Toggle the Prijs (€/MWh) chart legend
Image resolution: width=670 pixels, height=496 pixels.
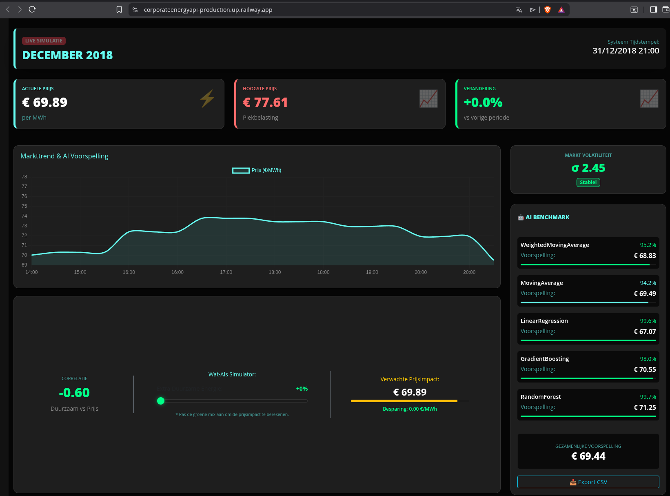(256, 170)
